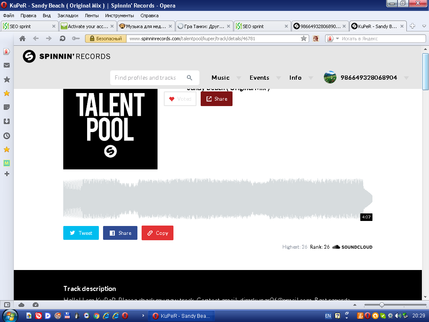Open the Вид menu
This screenshot has width=429, height=322.
[47, 16]
